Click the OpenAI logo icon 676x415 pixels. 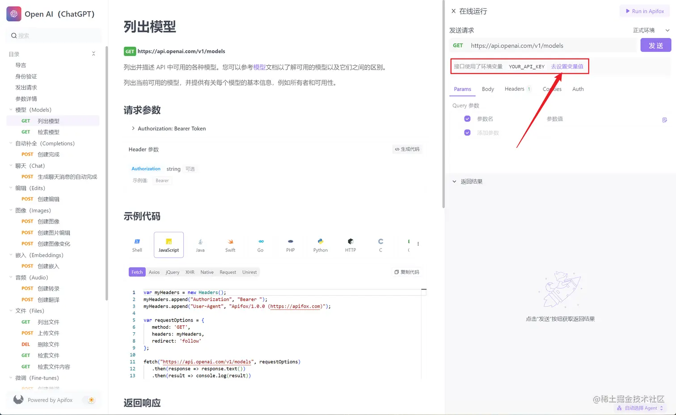click(x=14, y=14)
